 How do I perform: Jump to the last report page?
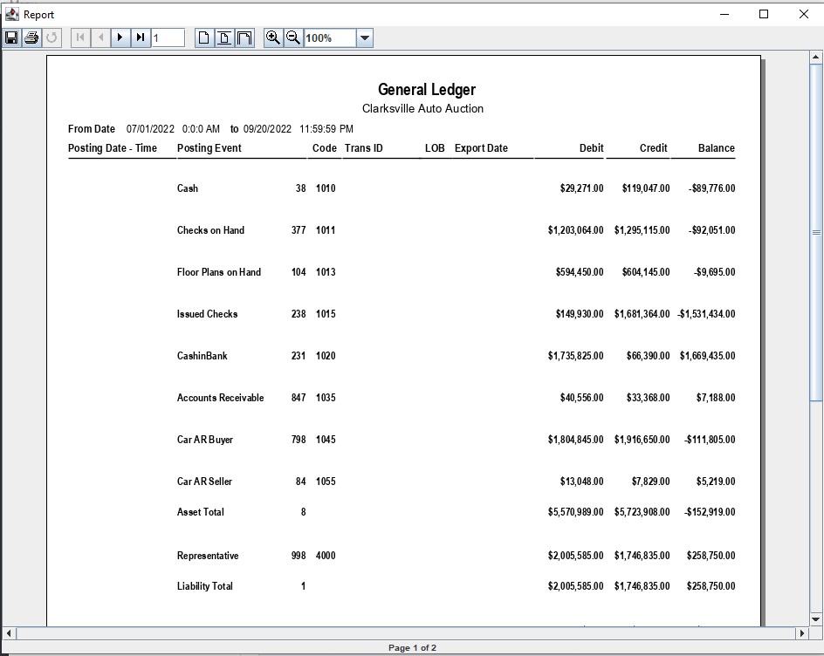point(140,38)
